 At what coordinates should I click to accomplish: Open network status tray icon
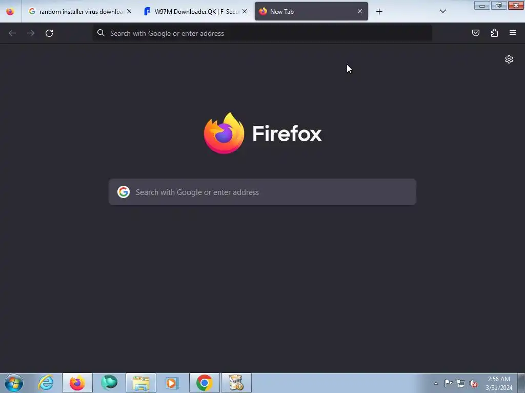click(x=461, y=383)
